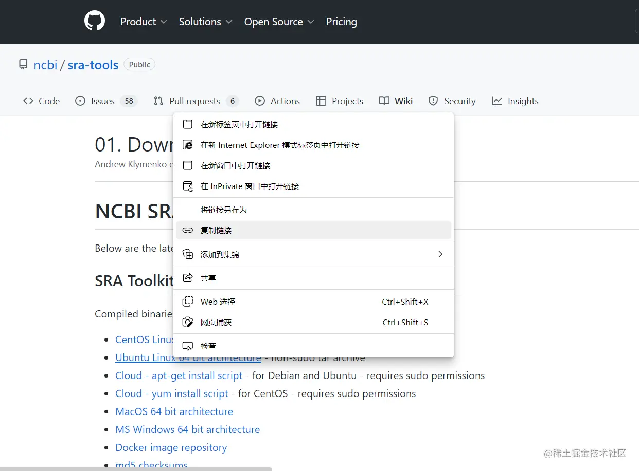Screen dimensions: 639x471
Task: Open the ncbi owner link
Action: click(x=45, y=65)
